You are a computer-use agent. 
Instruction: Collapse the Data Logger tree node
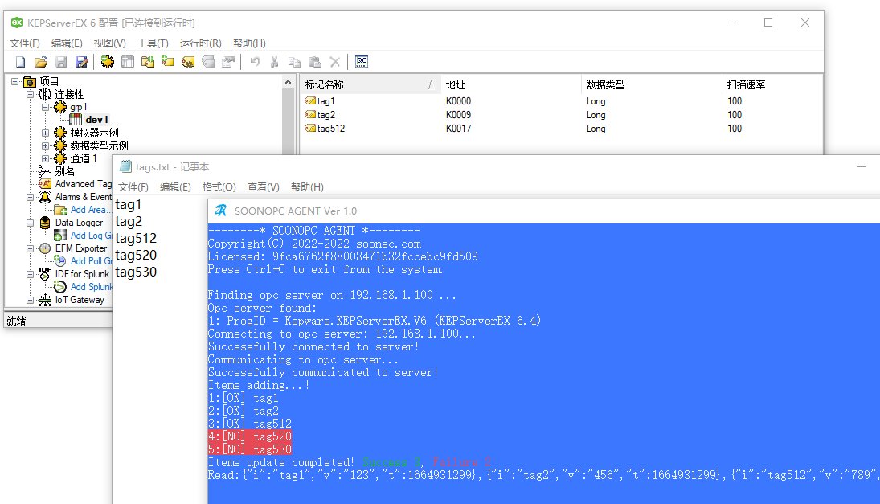(31, 223)
